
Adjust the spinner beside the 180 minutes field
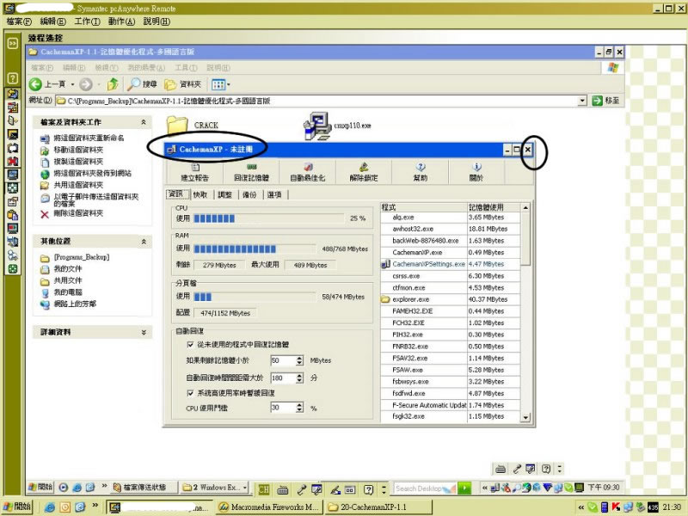click(299, 378)
